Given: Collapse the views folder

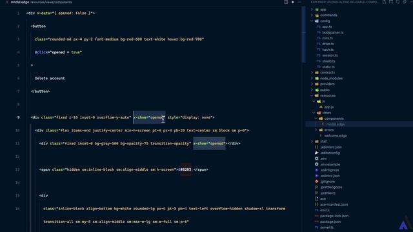Looking at the screenshot, I should click(x=327, y=113).
